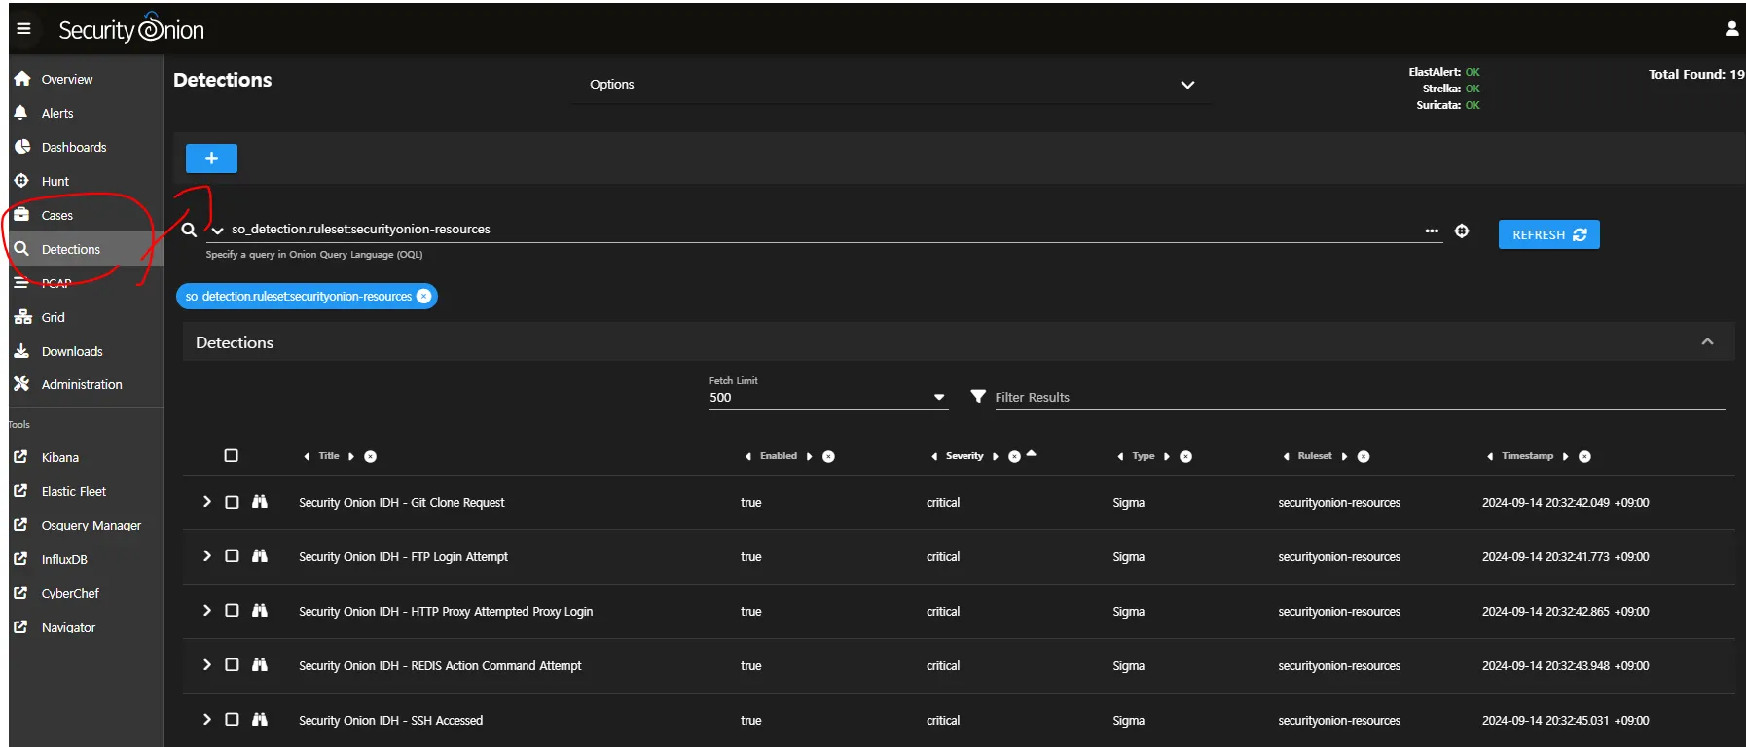Screen dimensions: 1746x747
Task: Open the user account icon
Action: pyautogui.click(x=1731, y=29)
